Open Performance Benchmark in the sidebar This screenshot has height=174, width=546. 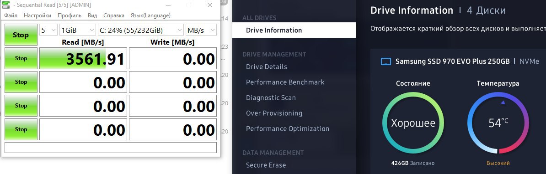coord(285,82)
